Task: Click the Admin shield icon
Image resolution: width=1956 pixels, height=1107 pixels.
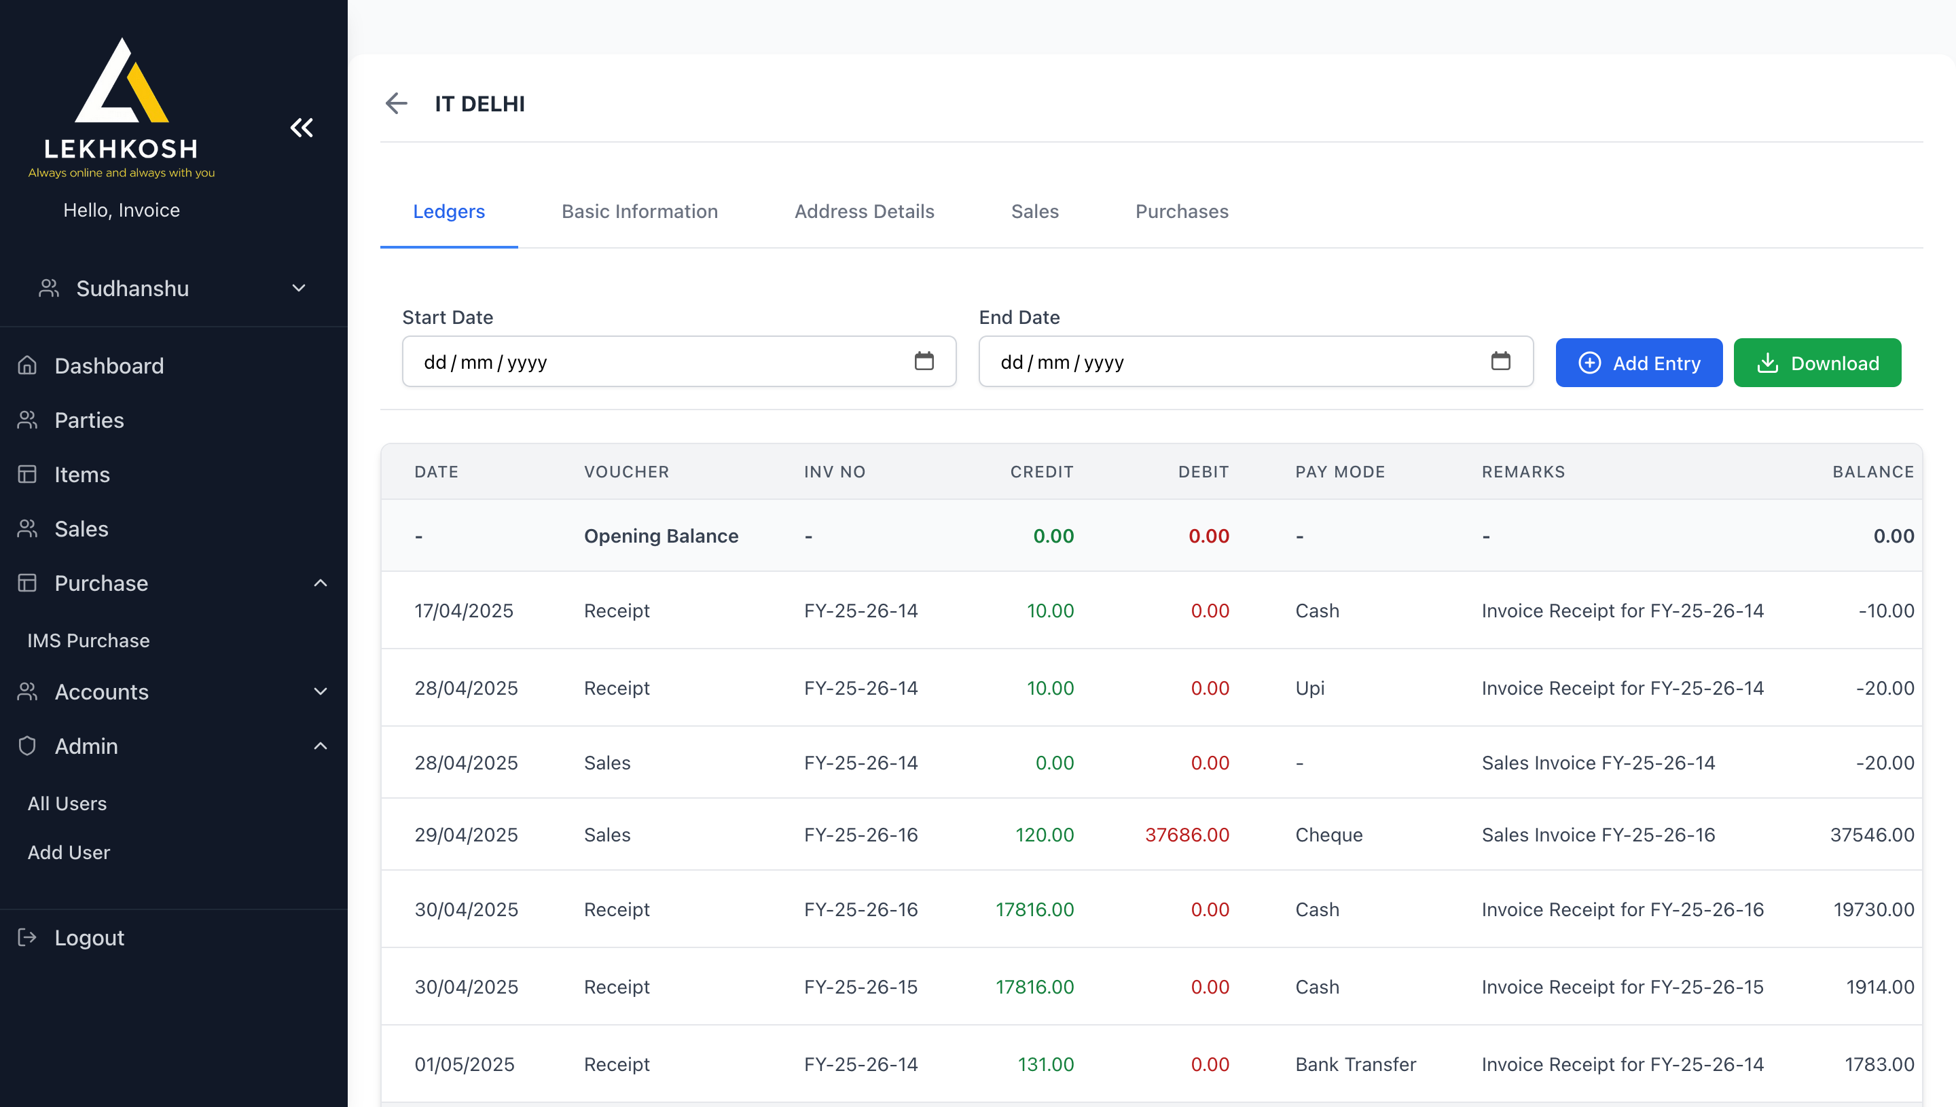Action: point(27,746)
